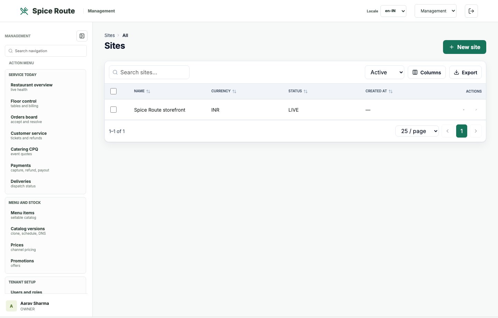
Task: Open the Columns chooser
Action: (x=427, y=72)
